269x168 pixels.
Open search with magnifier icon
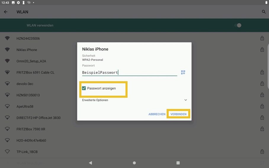[263, 12]
